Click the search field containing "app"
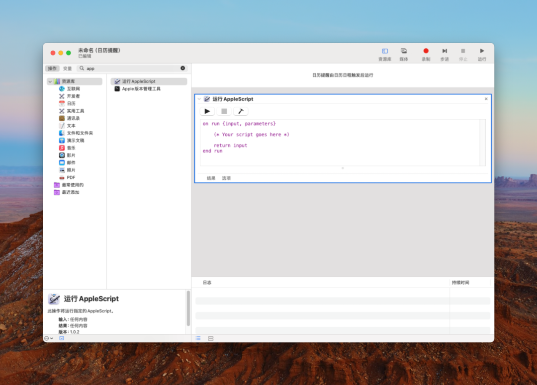Screen dimensions: 537x385 tap(132, 69)
